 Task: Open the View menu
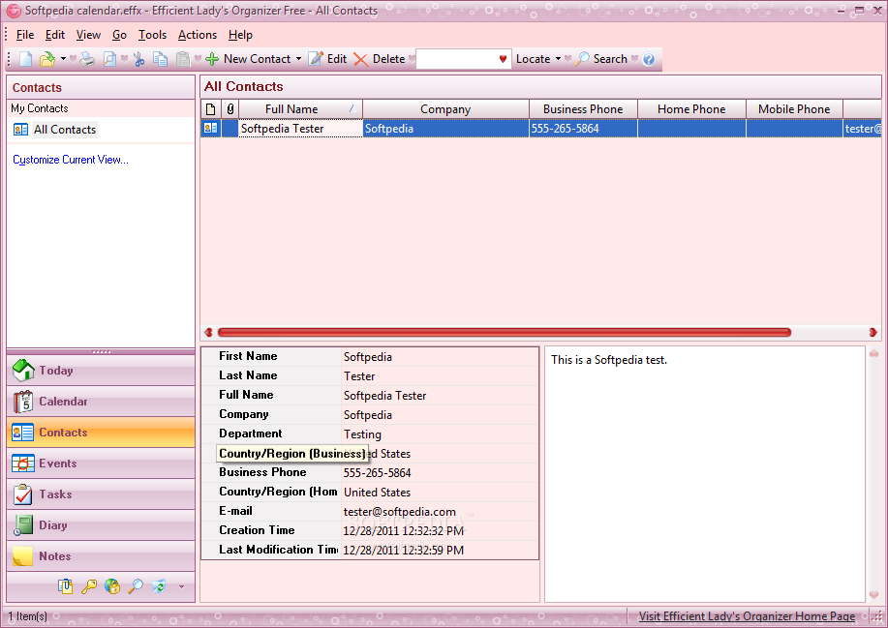click(x=88, y=35)
